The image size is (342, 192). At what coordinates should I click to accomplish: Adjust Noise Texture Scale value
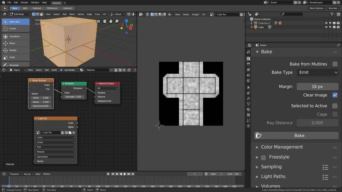pos(41,98)
